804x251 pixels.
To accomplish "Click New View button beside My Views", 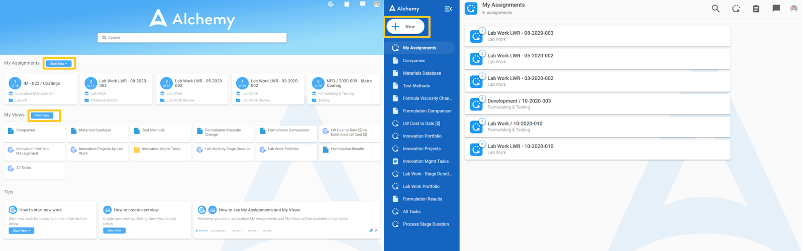I will point(42,115).
